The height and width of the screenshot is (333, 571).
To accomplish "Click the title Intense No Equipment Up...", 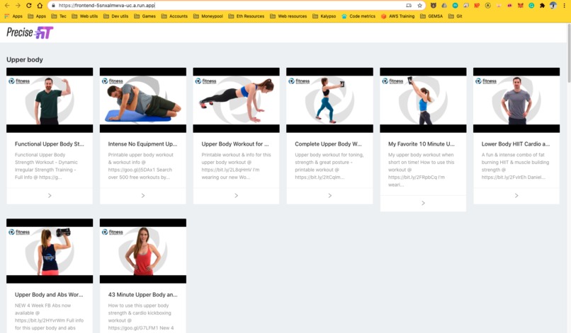I will tap(143, 144).
